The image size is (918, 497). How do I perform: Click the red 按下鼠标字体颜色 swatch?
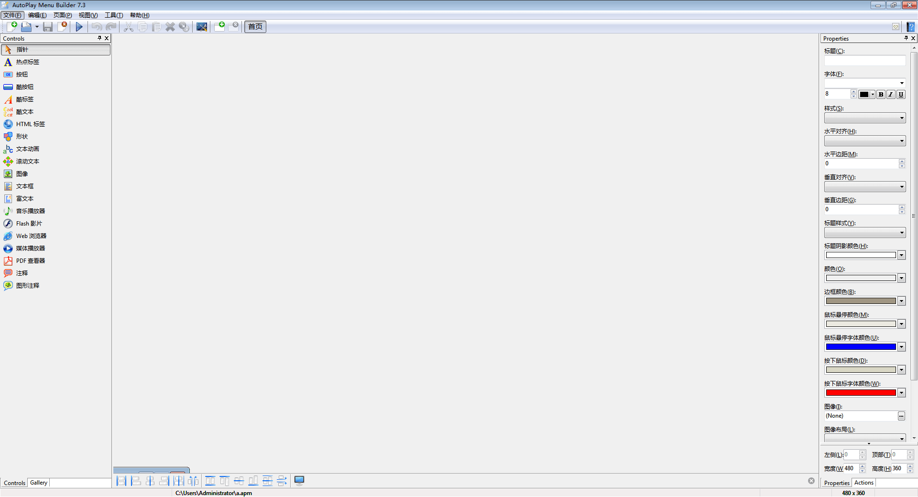point(861,393)
